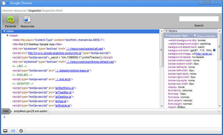Open js/StartMenu.js link
The width and height of the screenshot is (223, 135).
65,88
